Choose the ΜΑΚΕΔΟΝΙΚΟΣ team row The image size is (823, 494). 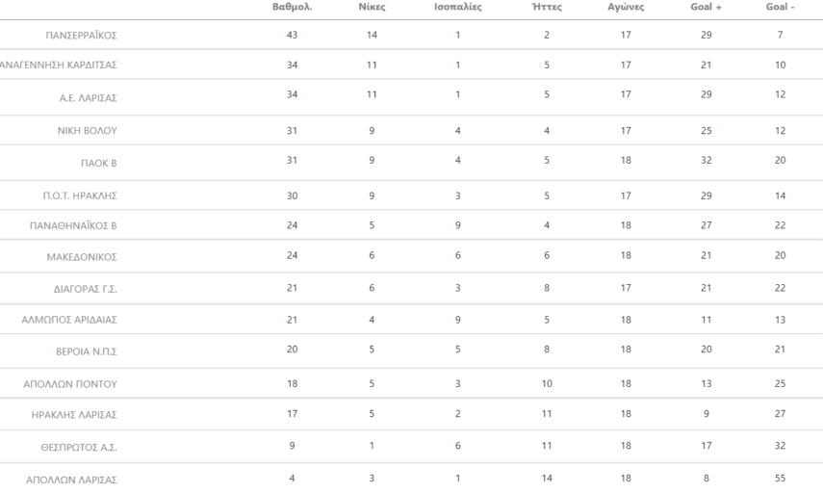tap(88, 258)
